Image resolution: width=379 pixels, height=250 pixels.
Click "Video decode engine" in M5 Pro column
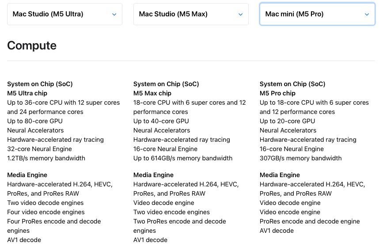[290, 203]
